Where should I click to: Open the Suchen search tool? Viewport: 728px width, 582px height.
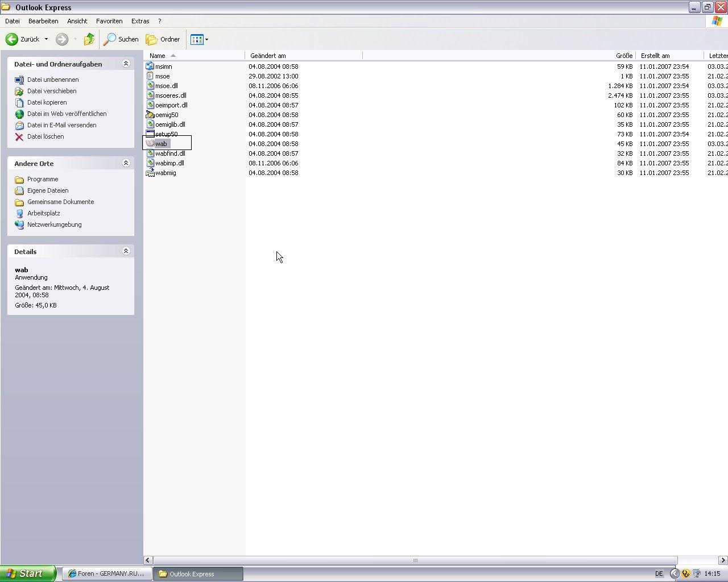point(121,39)
